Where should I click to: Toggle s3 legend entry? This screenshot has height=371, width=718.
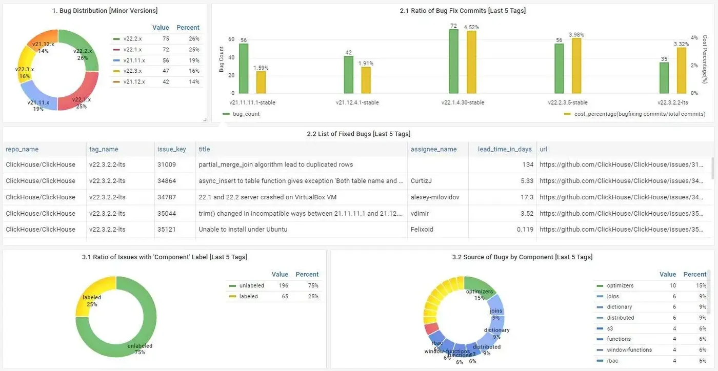[610, 328]
